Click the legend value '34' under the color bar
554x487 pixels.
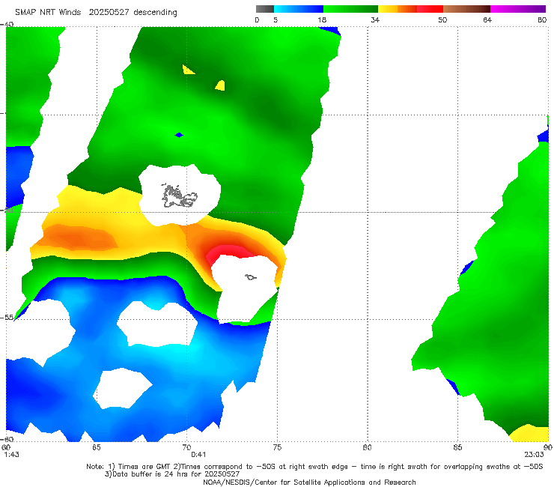[375, 20]
